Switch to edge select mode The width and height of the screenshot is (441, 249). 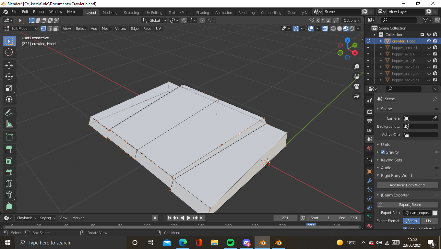pyautogui.click(x=50, y=29)
